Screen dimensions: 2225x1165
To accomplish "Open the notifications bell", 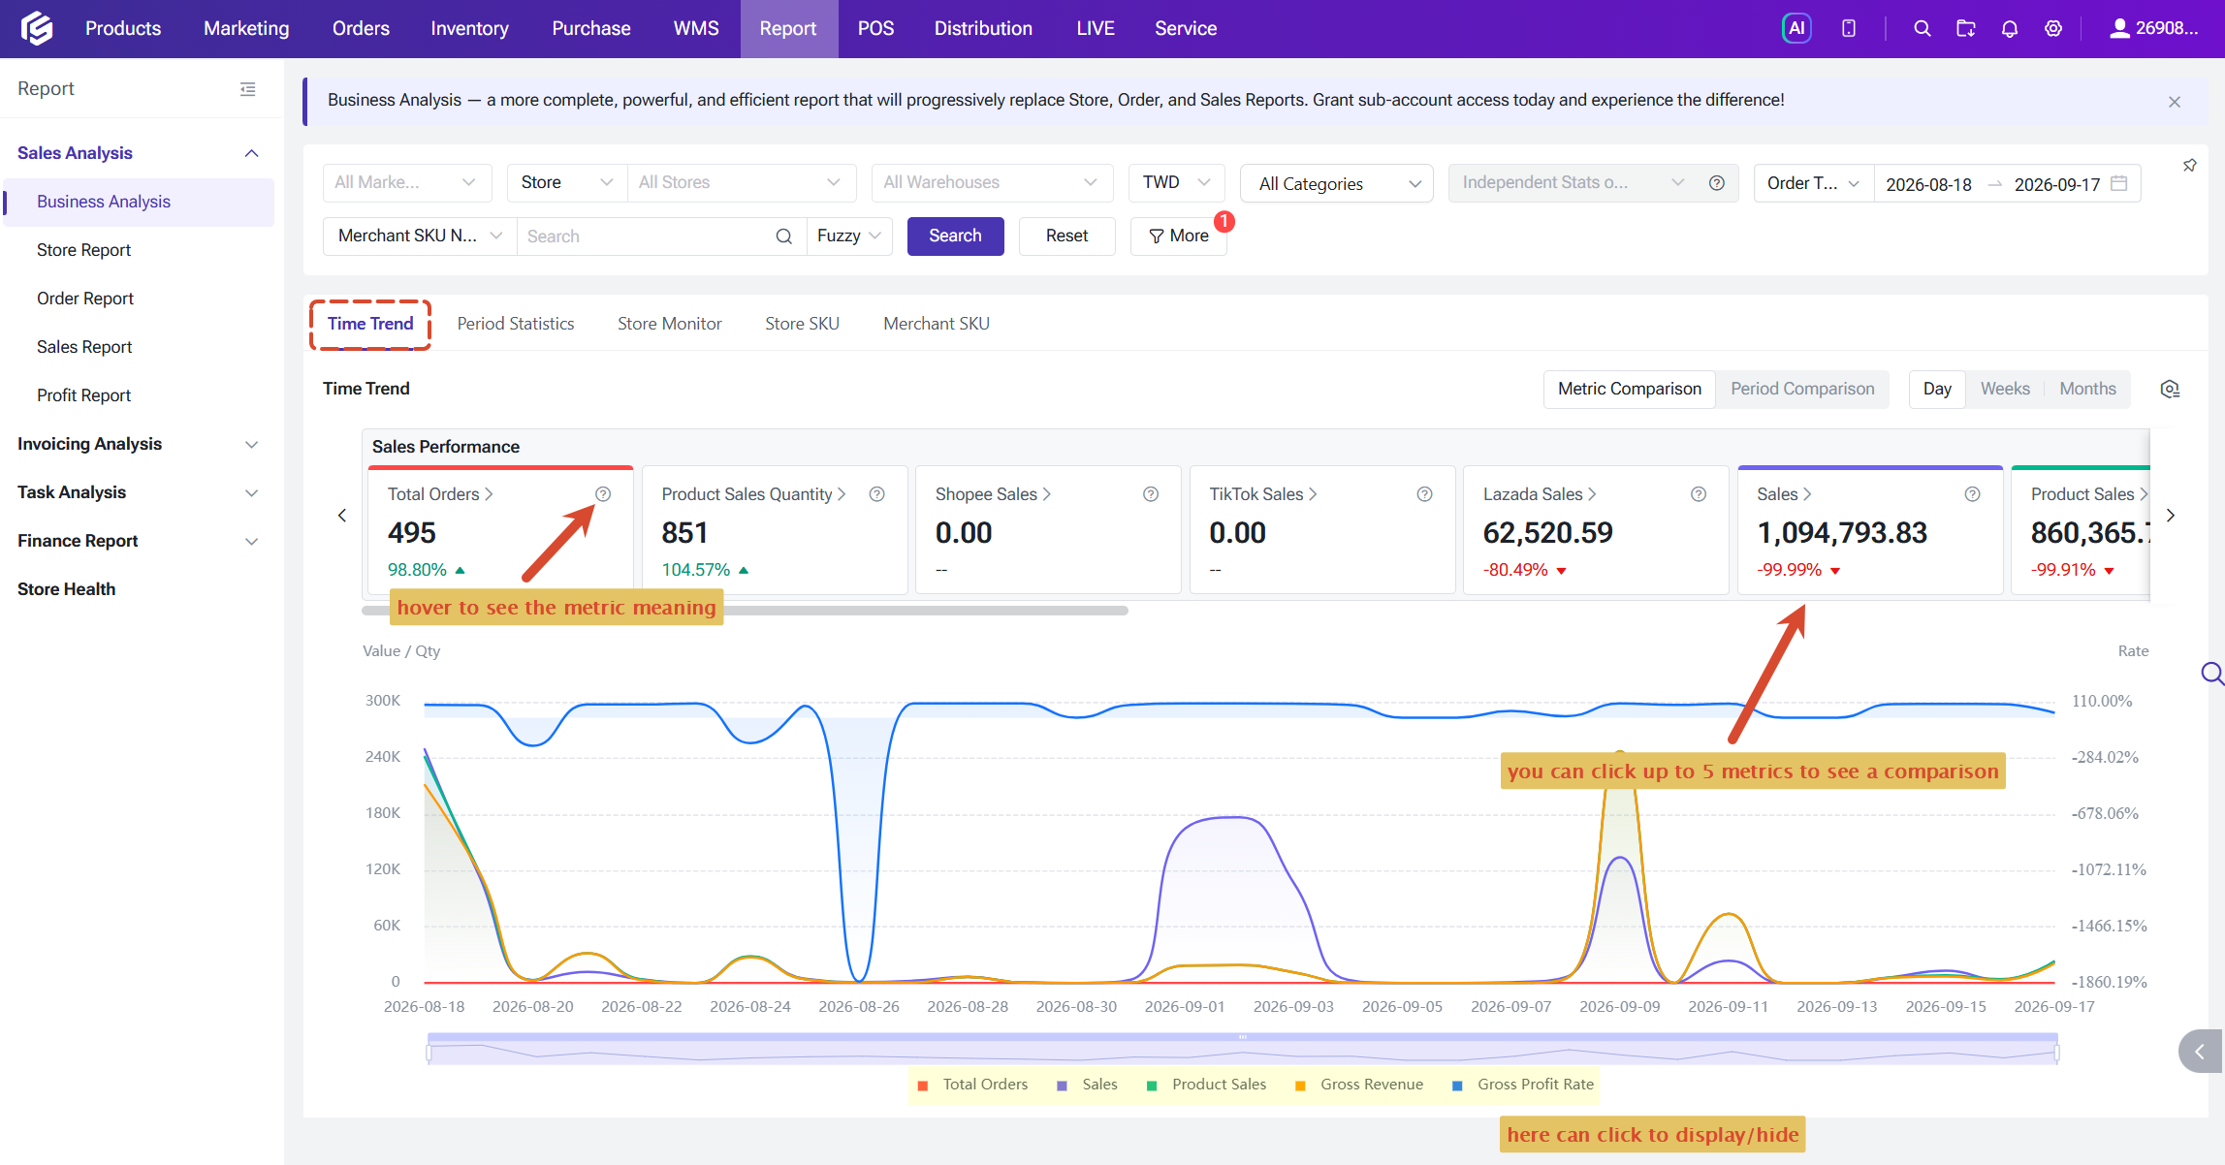I will click(2010, 29).
